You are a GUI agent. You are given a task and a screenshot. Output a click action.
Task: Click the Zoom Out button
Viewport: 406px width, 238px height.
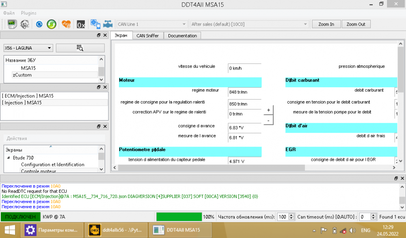pyautogui.click(x=356, y=24)
